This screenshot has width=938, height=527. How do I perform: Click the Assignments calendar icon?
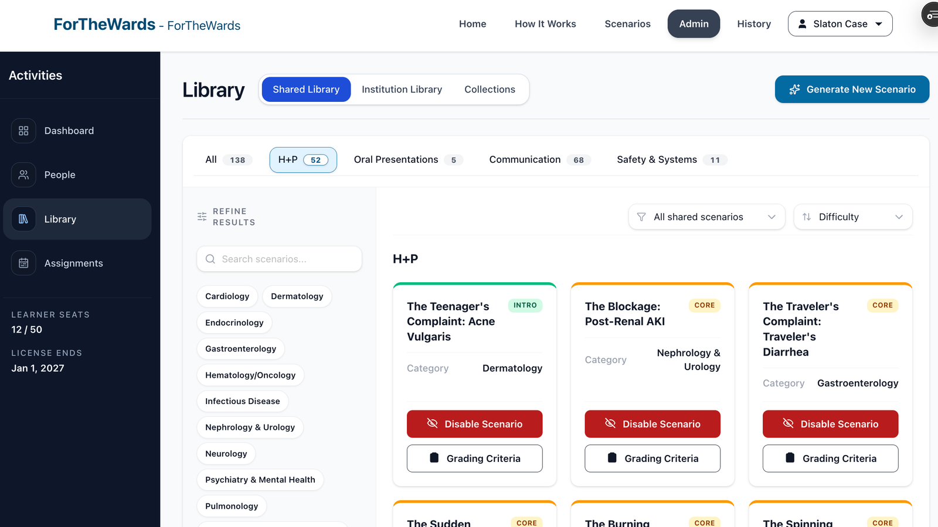point(23,263)
